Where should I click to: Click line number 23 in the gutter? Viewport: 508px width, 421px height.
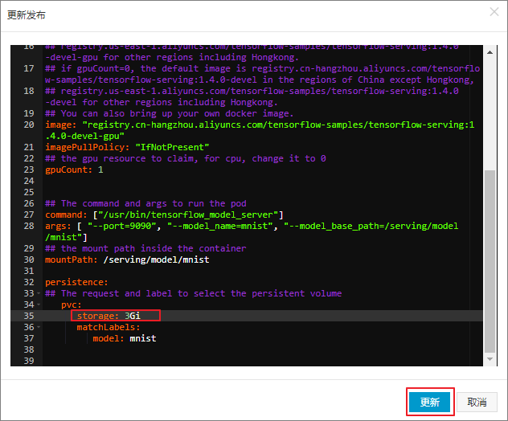coord(29,170)
